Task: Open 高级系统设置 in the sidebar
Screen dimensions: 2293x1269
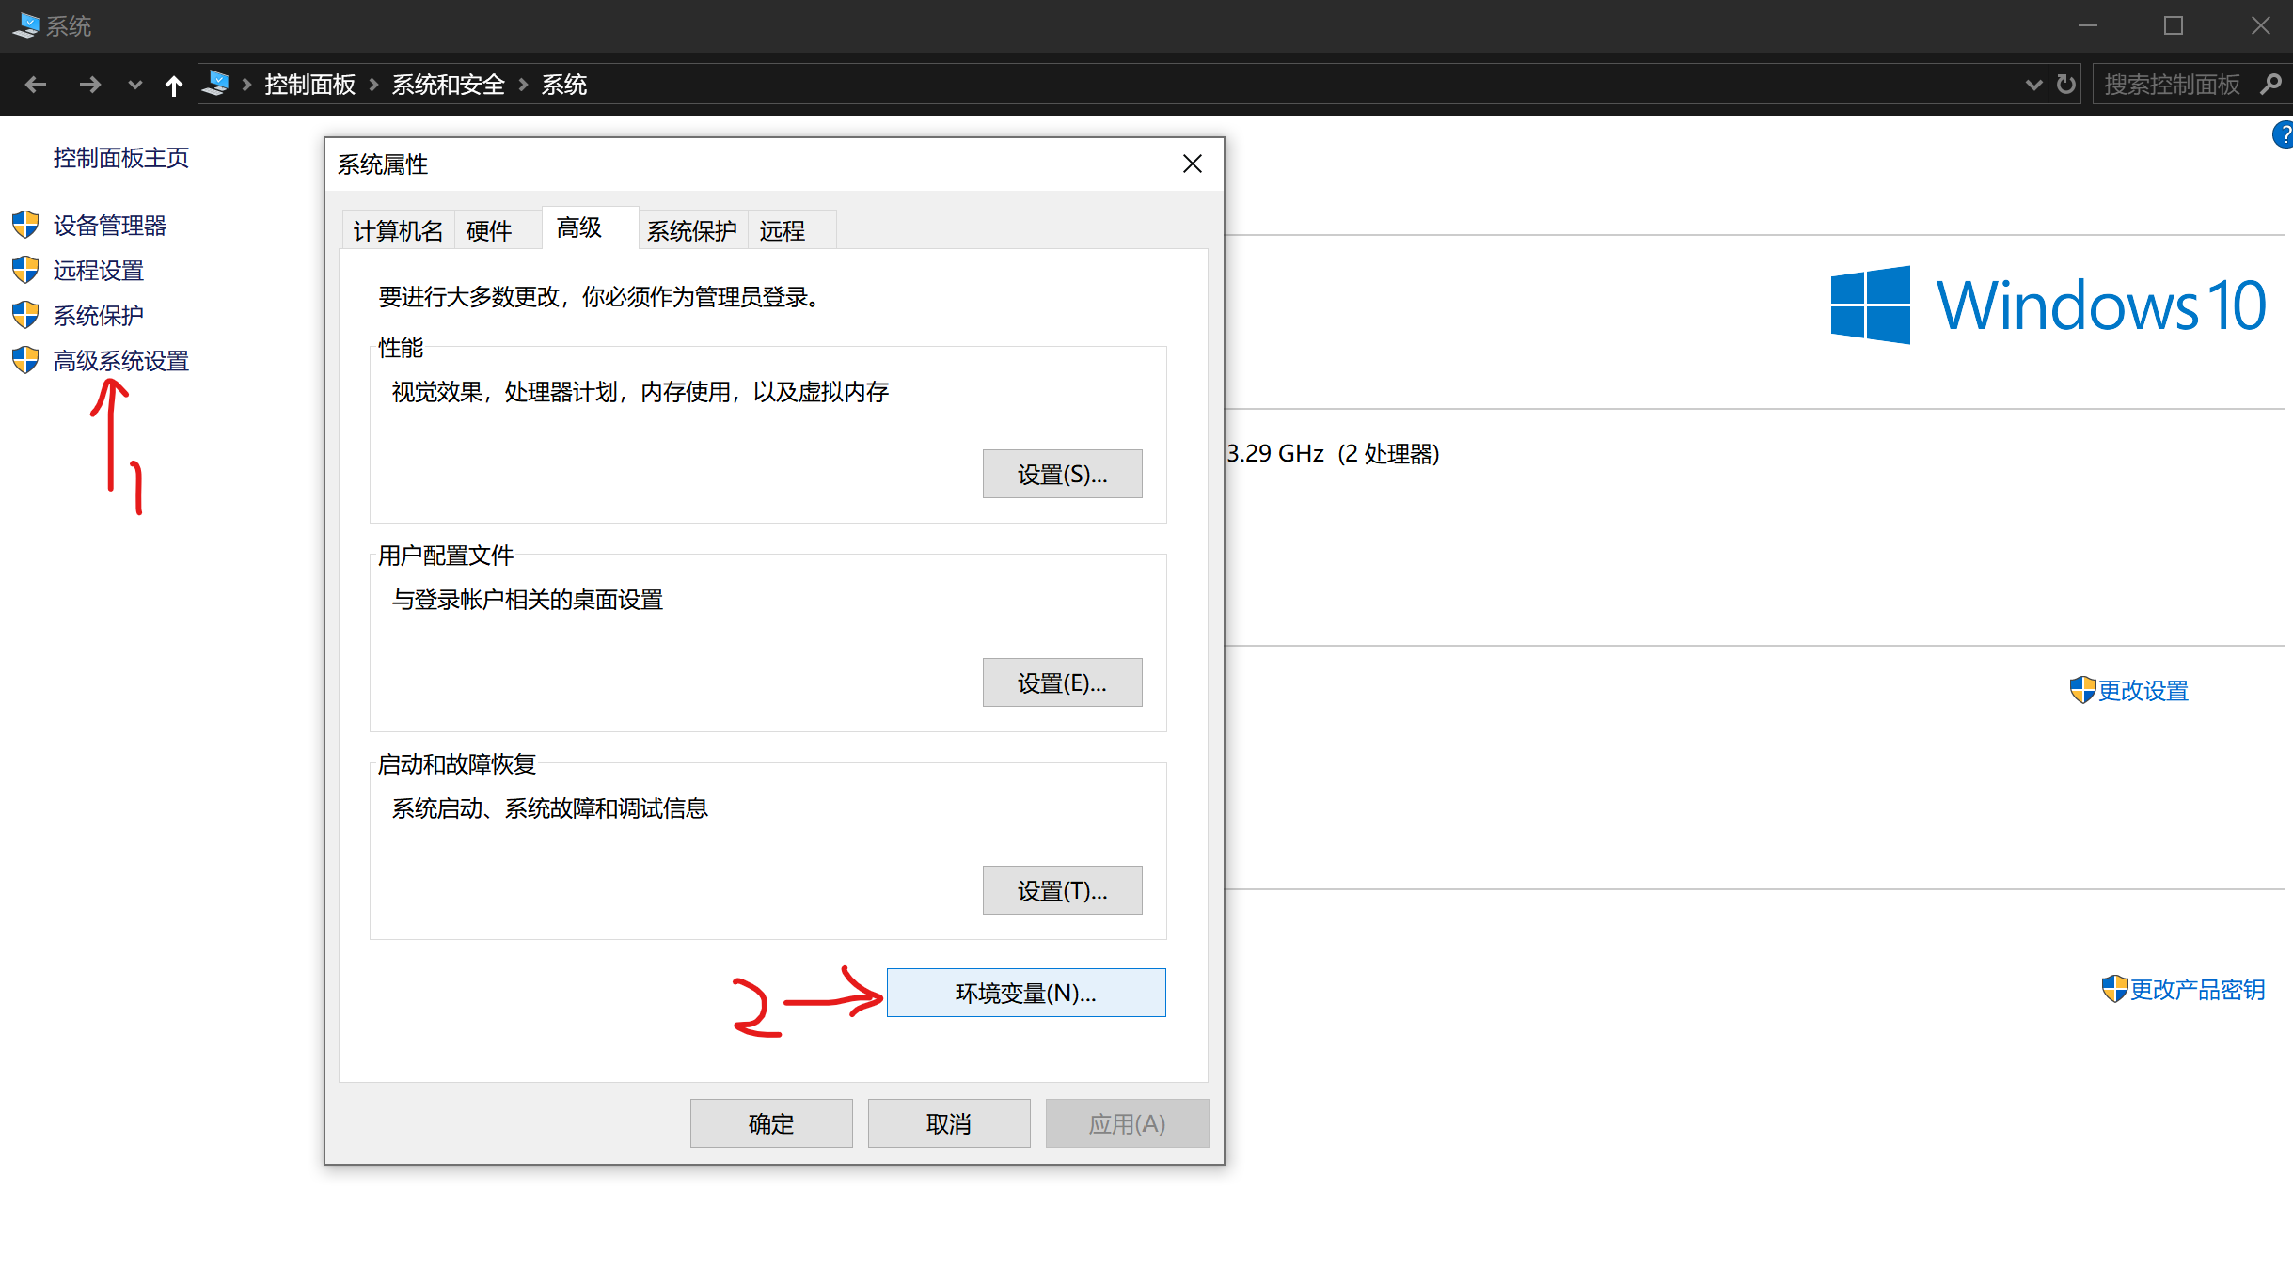Action: (120, 360)
